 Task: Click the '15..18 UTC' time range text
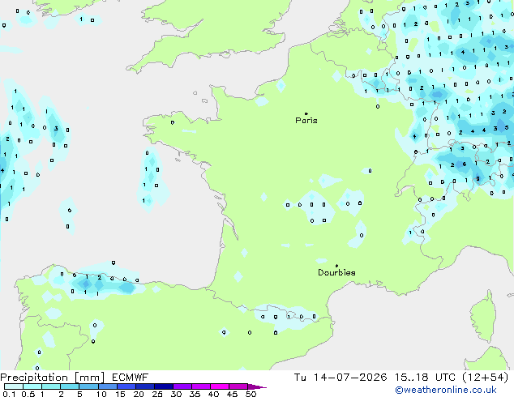pyautogui.click(x=425, y=378)
